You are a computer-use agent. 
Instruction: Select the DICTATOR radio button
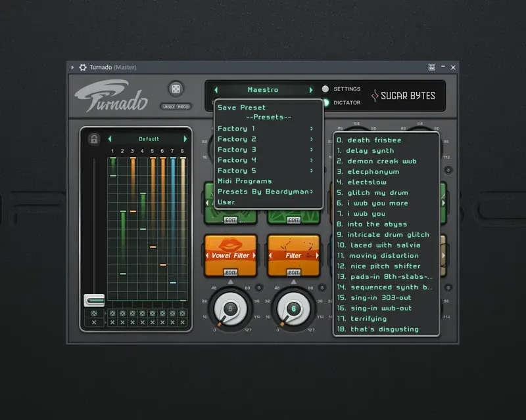(325, 102)
